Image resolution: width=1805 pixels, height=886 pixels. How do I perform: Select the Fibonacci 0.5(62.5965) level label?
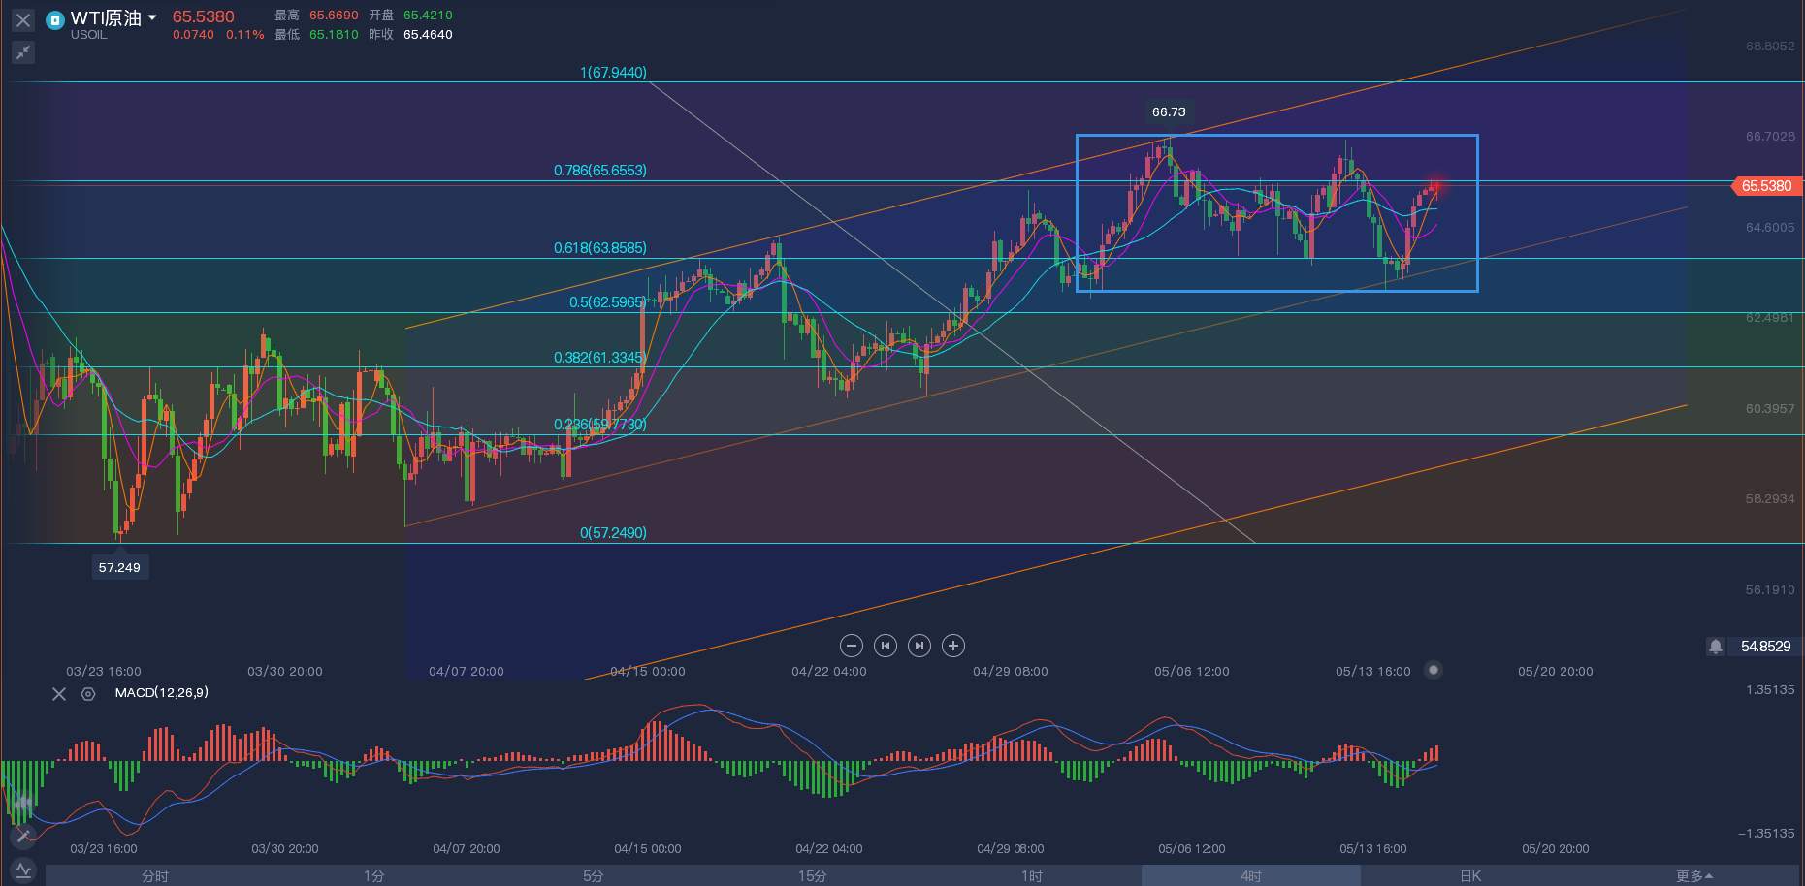point(608,302)
